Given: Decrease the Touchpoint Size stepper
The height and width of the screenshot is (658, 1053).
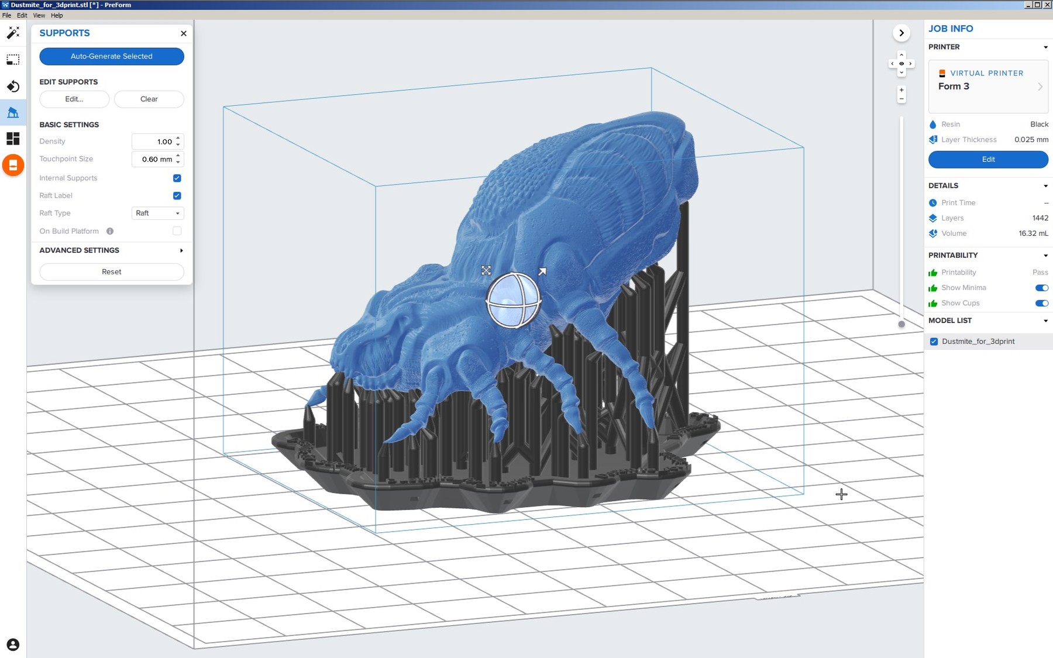Looking at the screenshot, I should tap(178, 163).
